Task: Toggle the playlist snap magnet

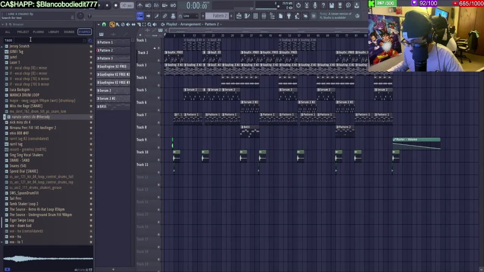Action: click(x=104, y=25)
